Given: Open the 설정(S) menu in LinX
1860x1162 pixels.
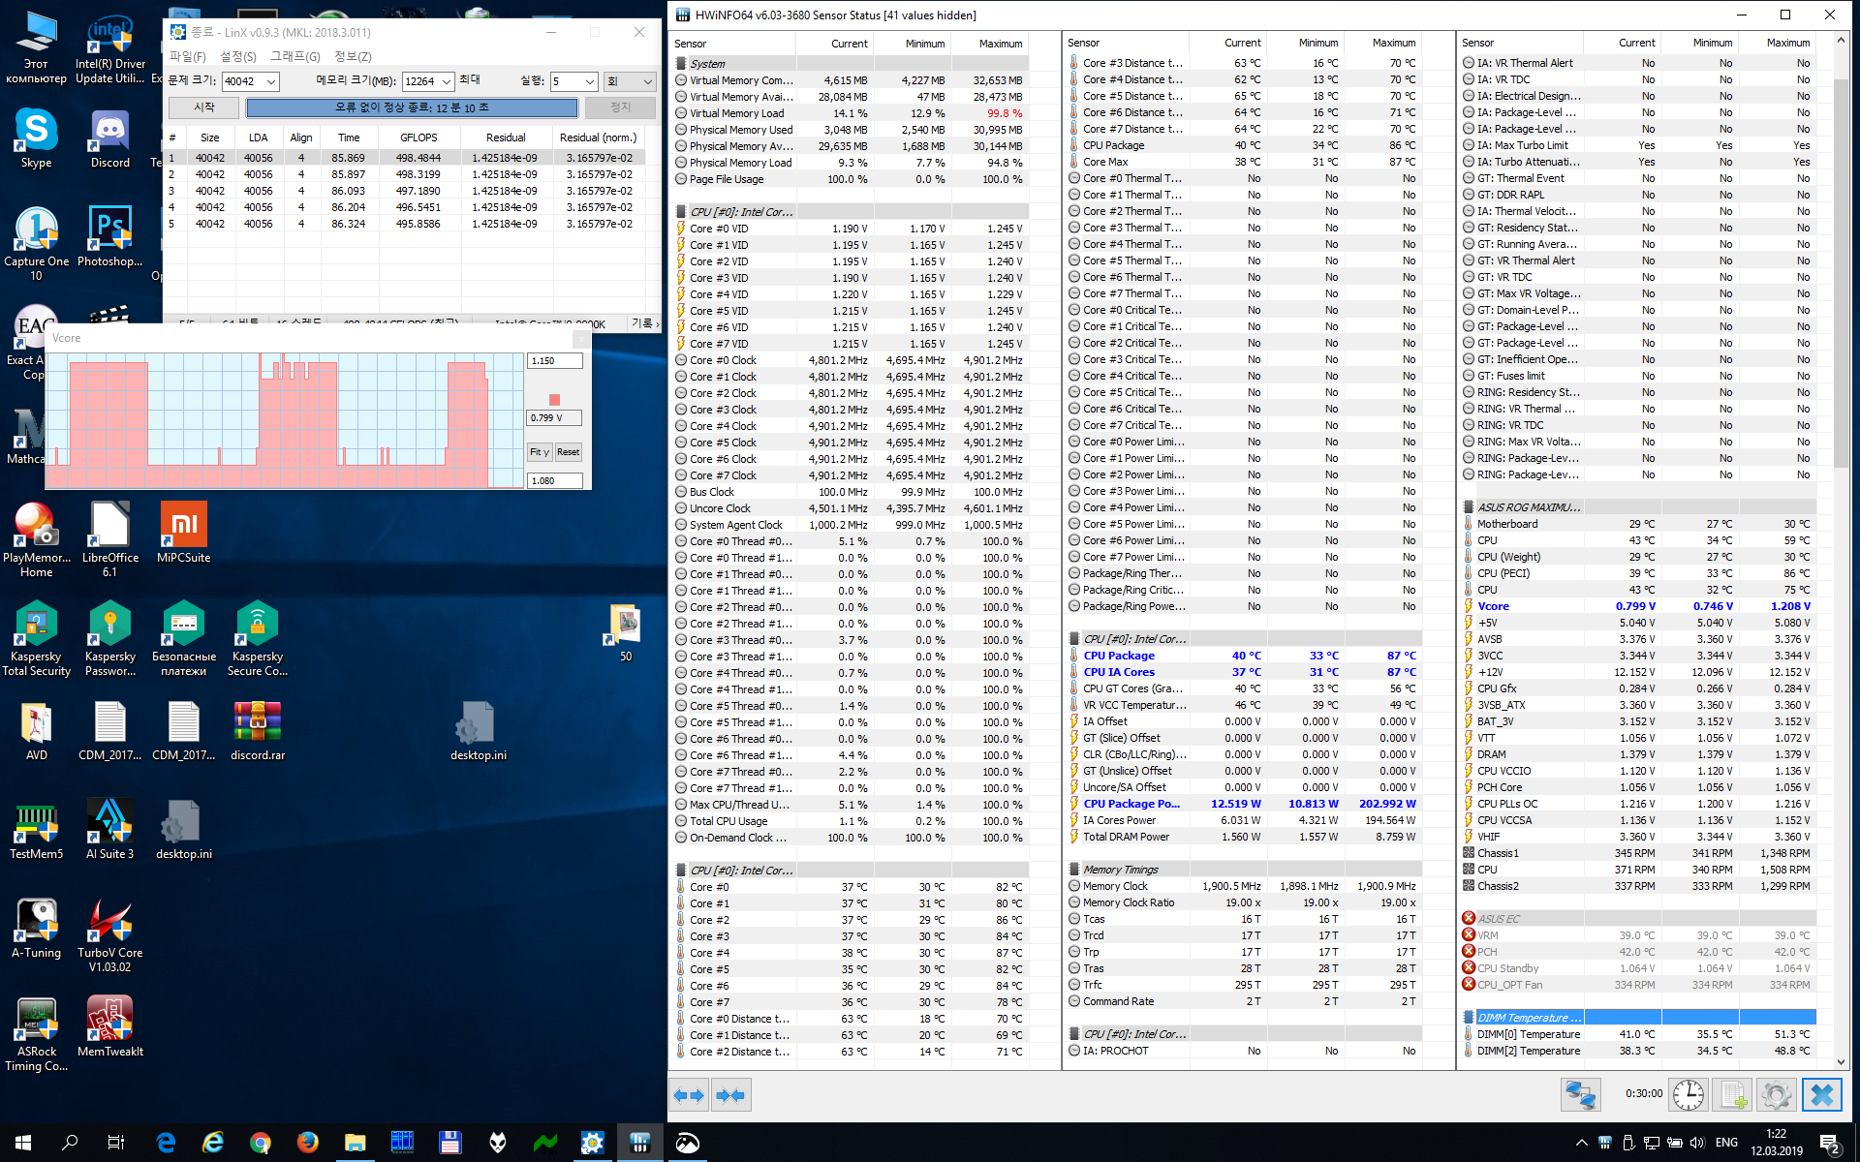Looking at the screenshot, I should point(237,56).
